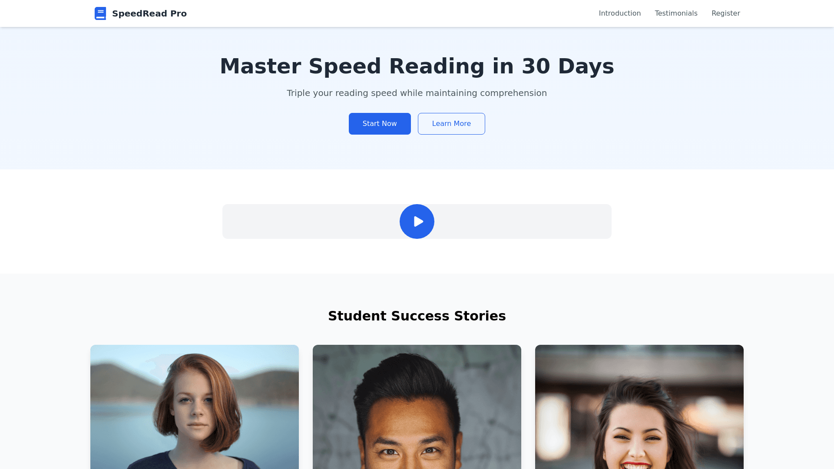Click the Learn More button

pos(451,124)
